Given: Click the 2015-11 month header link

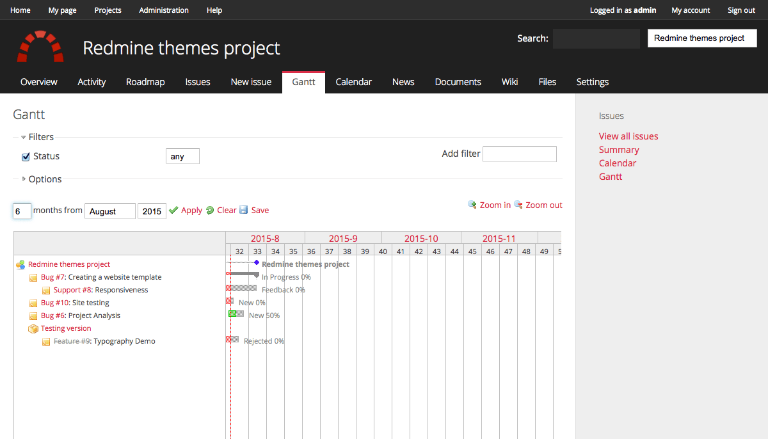Looking at the screenshot, I should click(499, 239).
